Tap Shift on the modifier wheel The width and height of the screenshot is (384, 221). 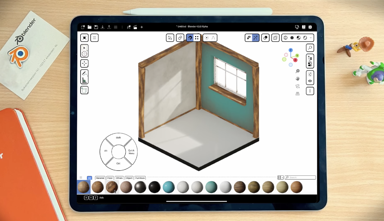point(118,138)
